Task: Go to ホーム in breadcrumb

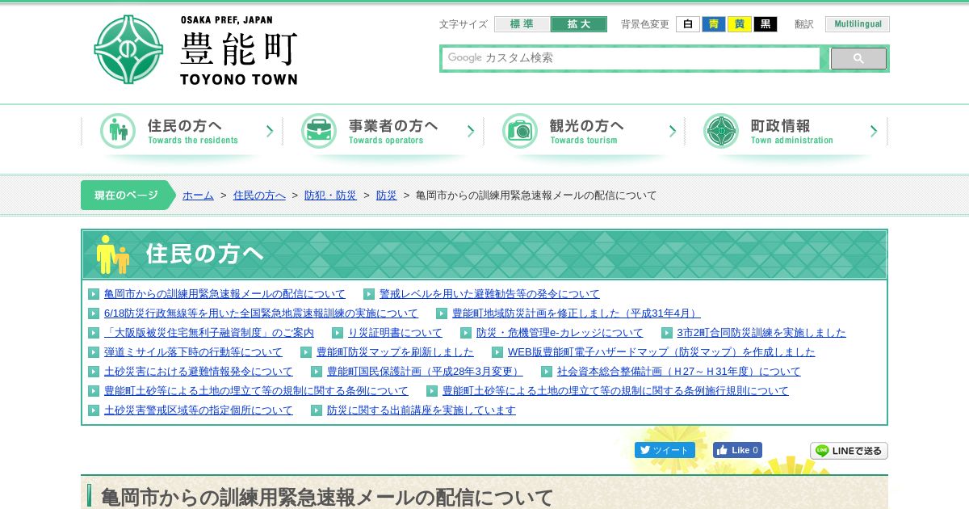Action: click(x=198, y=196)
